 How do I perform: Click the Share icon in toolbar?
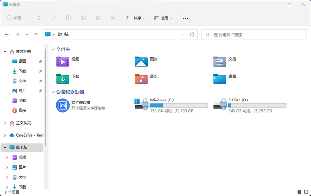pos(98,18)
